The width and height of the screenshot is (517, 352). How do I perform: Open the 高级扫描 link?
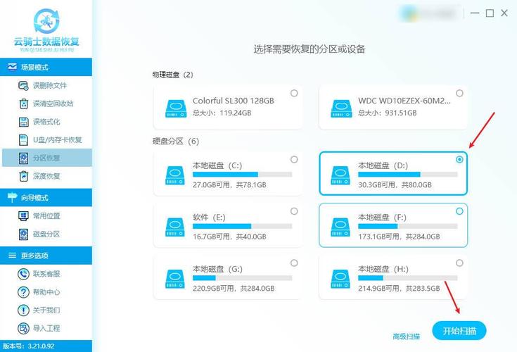(407, 337)
